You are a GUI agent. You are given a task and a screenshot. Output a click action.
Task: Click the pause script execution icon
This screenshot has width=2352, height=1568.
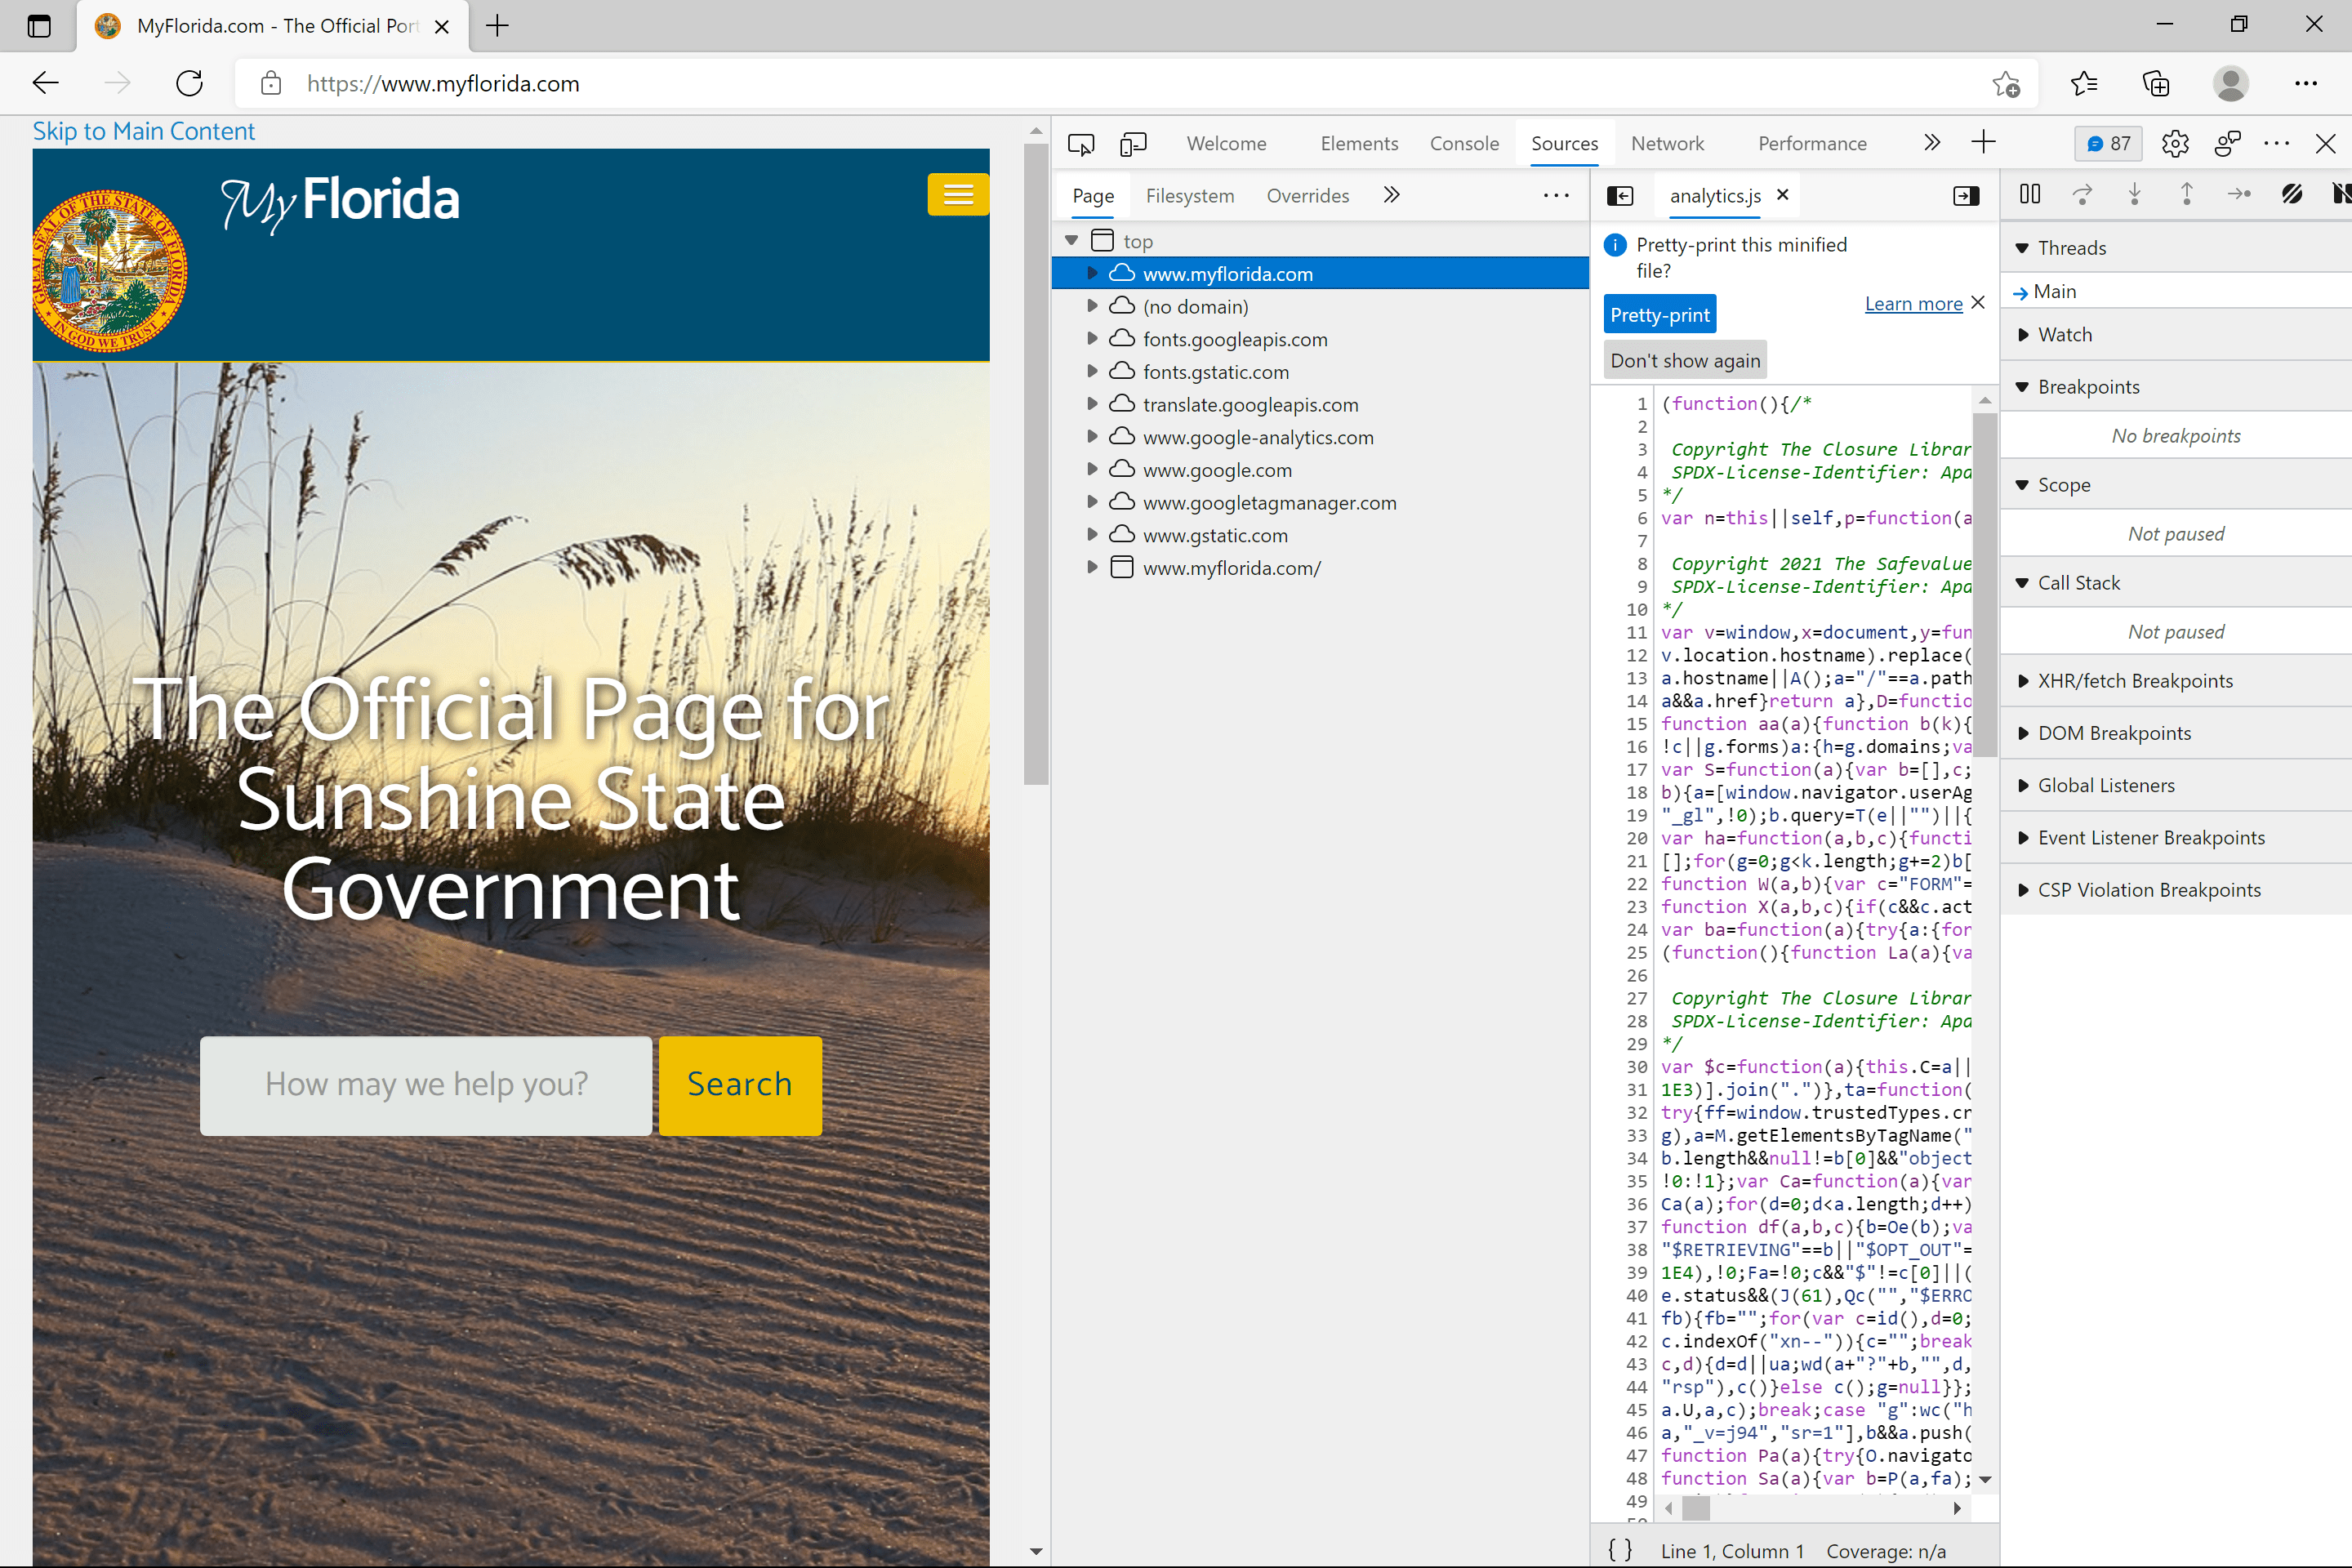coord(2029,194)
